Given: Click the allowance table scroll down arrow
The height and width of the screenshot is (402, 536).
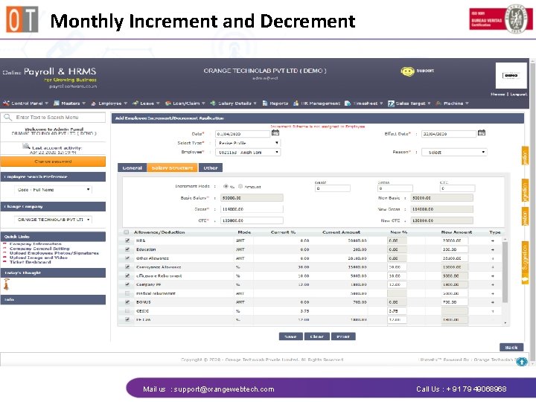Looking at the screenshot, I should (505, 323).
